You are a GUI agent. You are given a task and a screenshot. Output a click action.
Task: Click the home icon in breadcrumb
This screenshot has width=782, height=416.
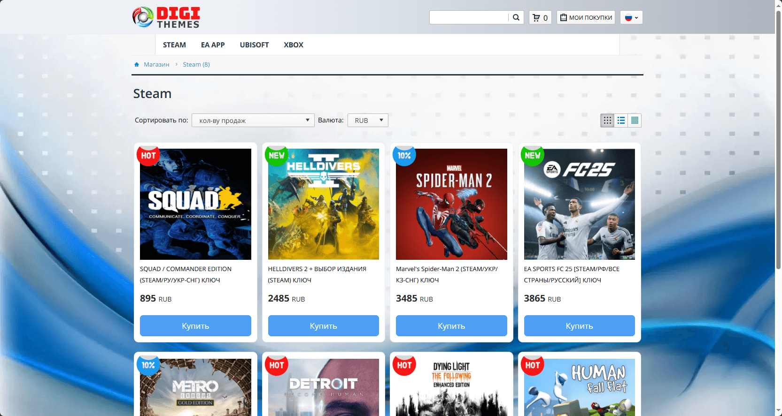137,65
